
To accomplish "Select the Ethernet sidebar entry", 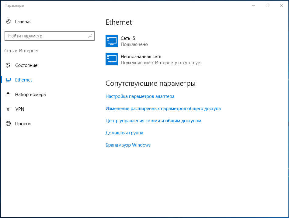I will (x=24, y=80).
